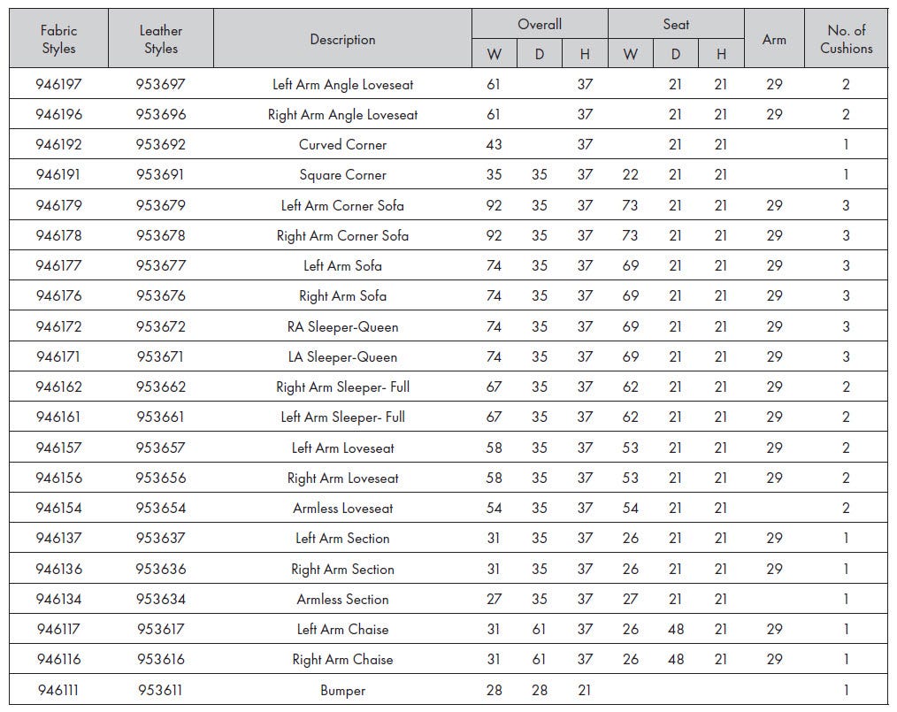Click the Square Corner row description
Viewport: 897px width, 712px height.
tap(342, 175)
